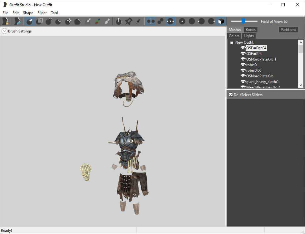Choose the Select tool arrow icon
This screenshot has width=305, height=234.
click(30, 21)
